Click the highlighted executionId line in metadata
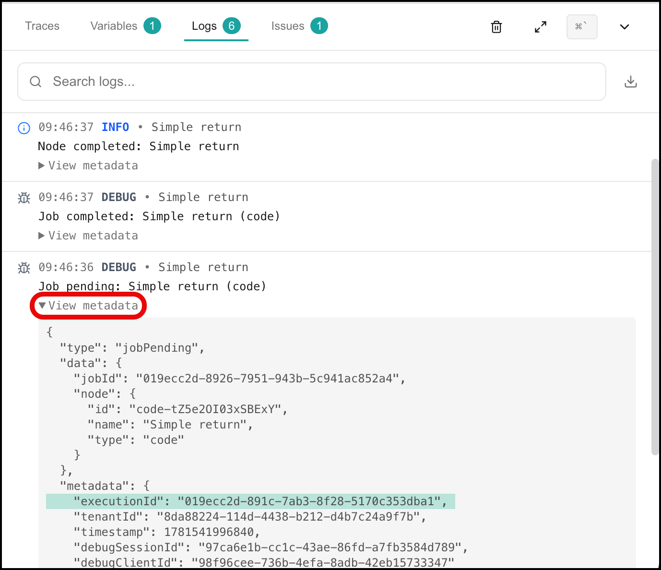This screenshot has height=570, width=661. [250, 501]
